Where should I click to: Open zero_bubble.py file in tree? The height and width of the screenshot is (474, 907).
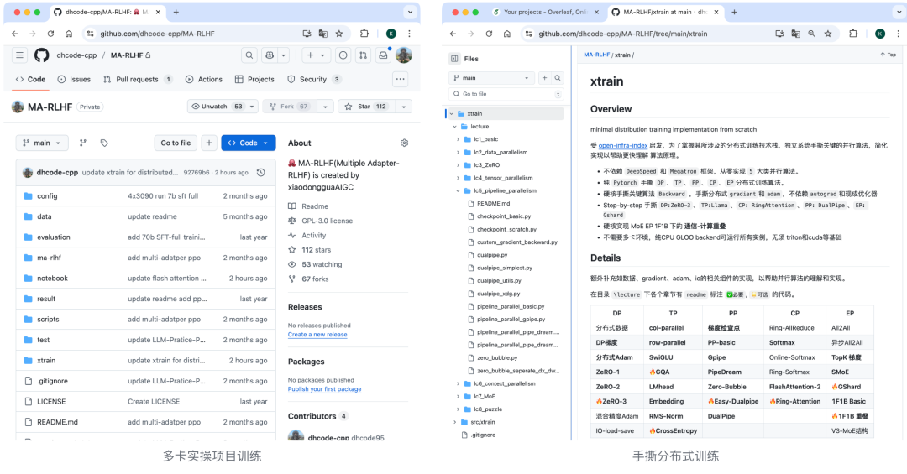point(497,358)
